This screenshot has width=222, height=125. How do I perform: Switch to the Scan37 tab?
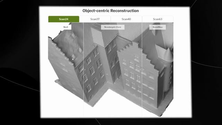coord(95,19)
